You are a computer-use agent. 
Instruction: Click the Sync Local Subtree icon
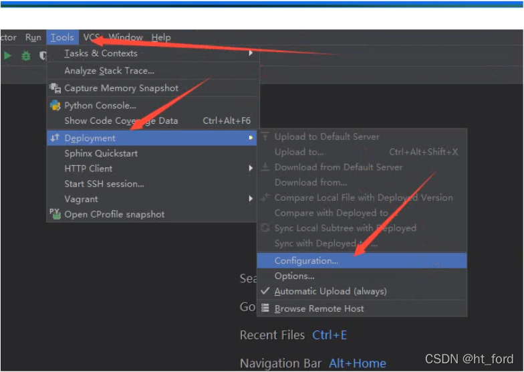[x=265, y=227]
